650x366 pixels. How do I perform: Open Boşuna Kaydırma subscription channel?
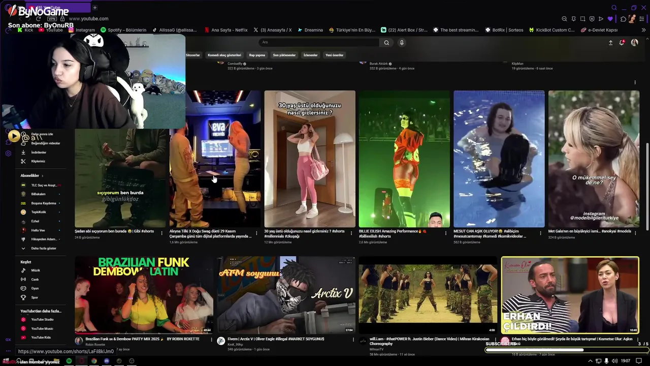click(40, 203)
